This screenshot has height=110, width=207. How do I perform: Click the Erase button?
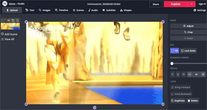tap(189, 38)
